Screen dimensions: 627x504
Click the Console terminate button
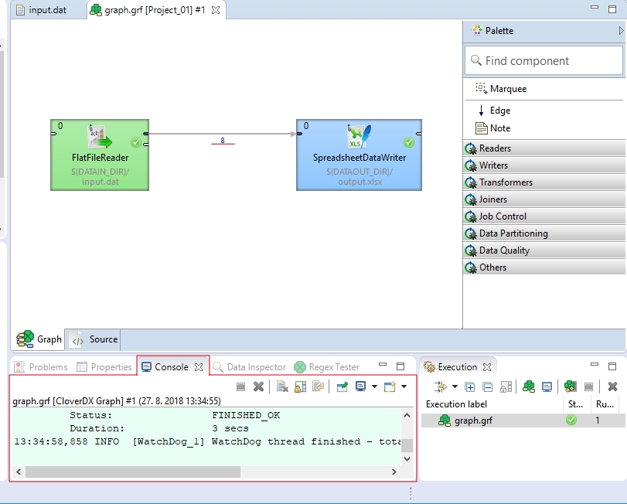pos(240,387)
